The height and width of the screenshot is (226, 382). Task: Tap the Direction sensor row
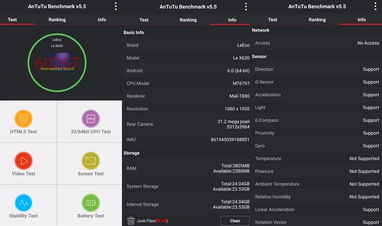pos(317,69)
